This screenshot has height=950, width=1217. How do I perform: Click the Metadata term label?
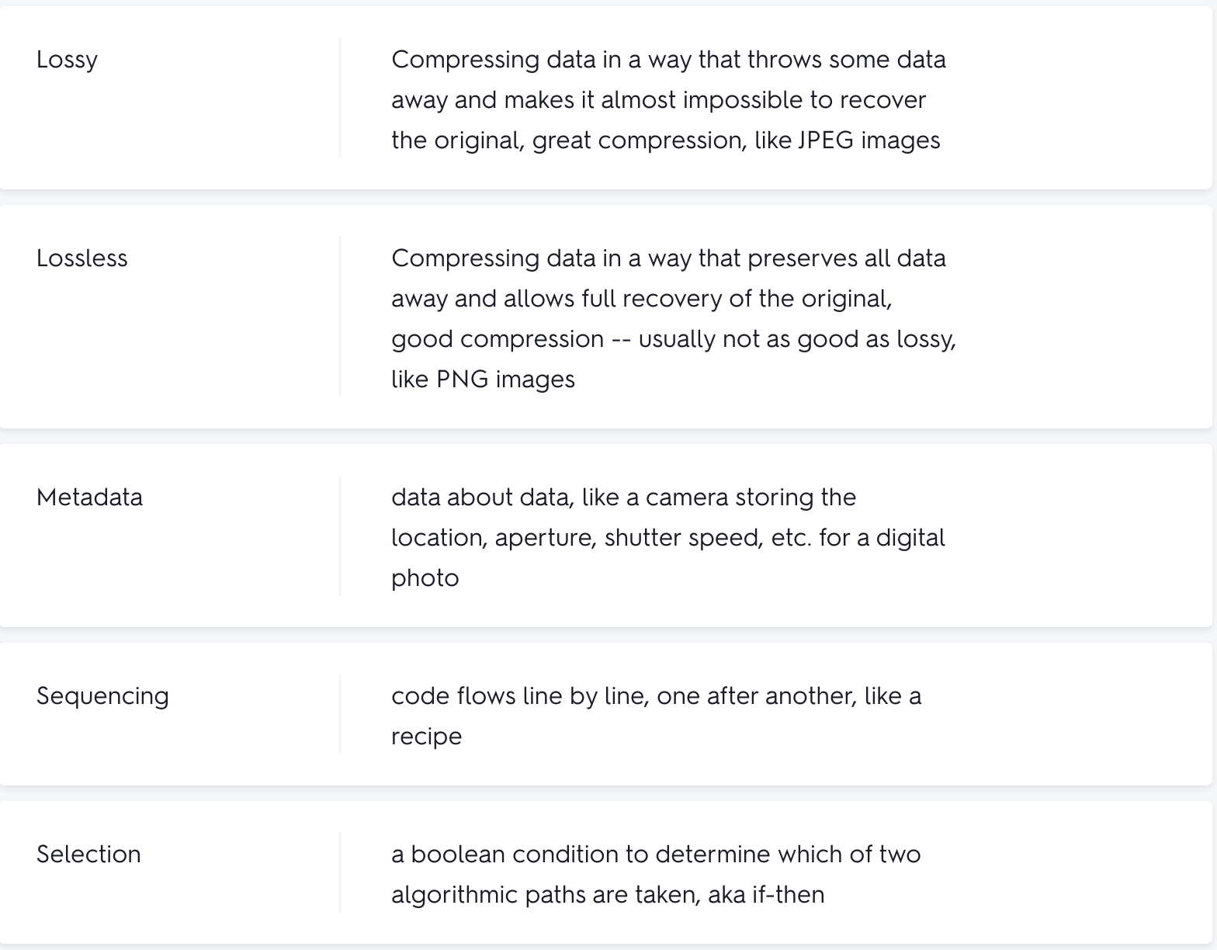tap(89, 497)
